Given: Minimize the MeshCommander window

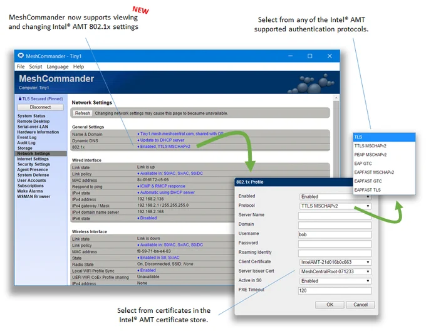Looking at the screenshot, I should (x=291, y=56).
